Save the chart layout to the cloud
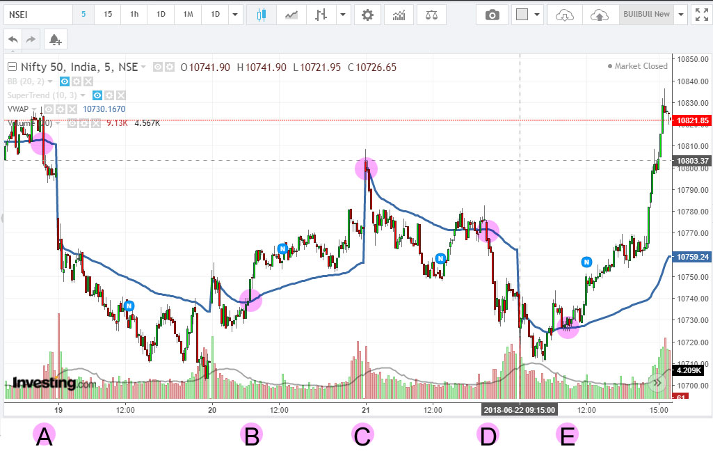This screenshot has width=713, height=465. pos(600,15)
